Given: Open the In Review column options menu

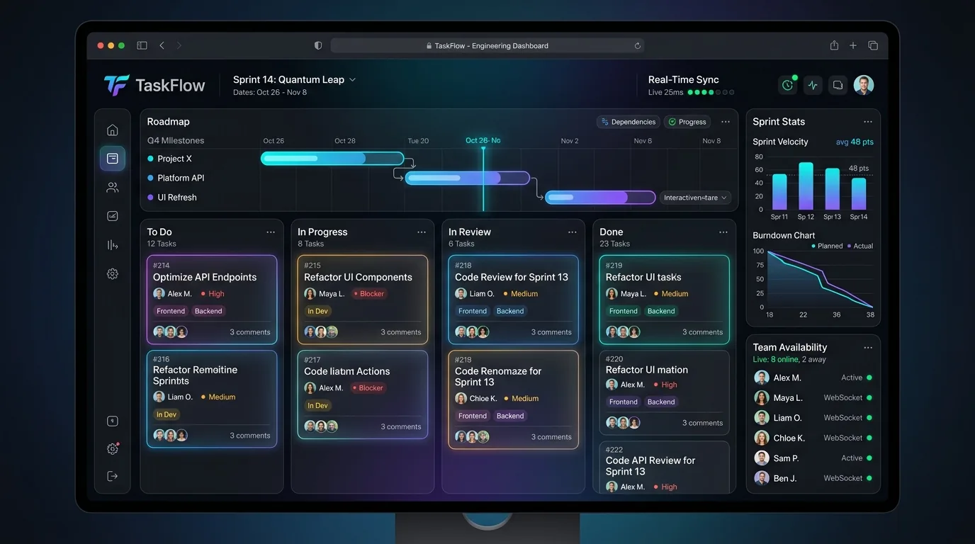Looking at the screenshot, I should [572, 232].
